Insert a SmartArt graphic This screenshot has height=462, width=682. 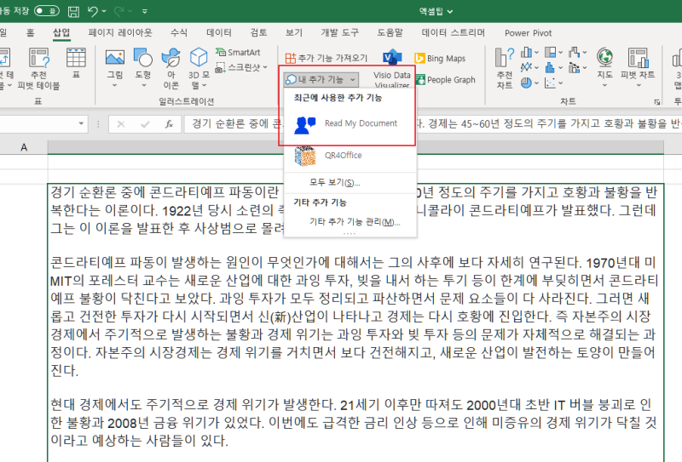238,52
